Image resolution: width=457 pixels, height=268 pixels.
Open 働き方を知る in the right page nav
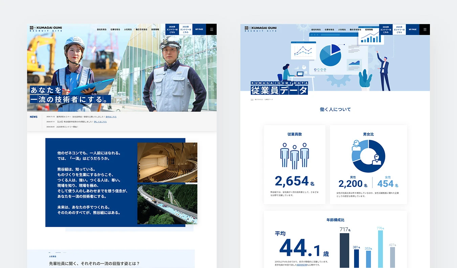(355, 29)
